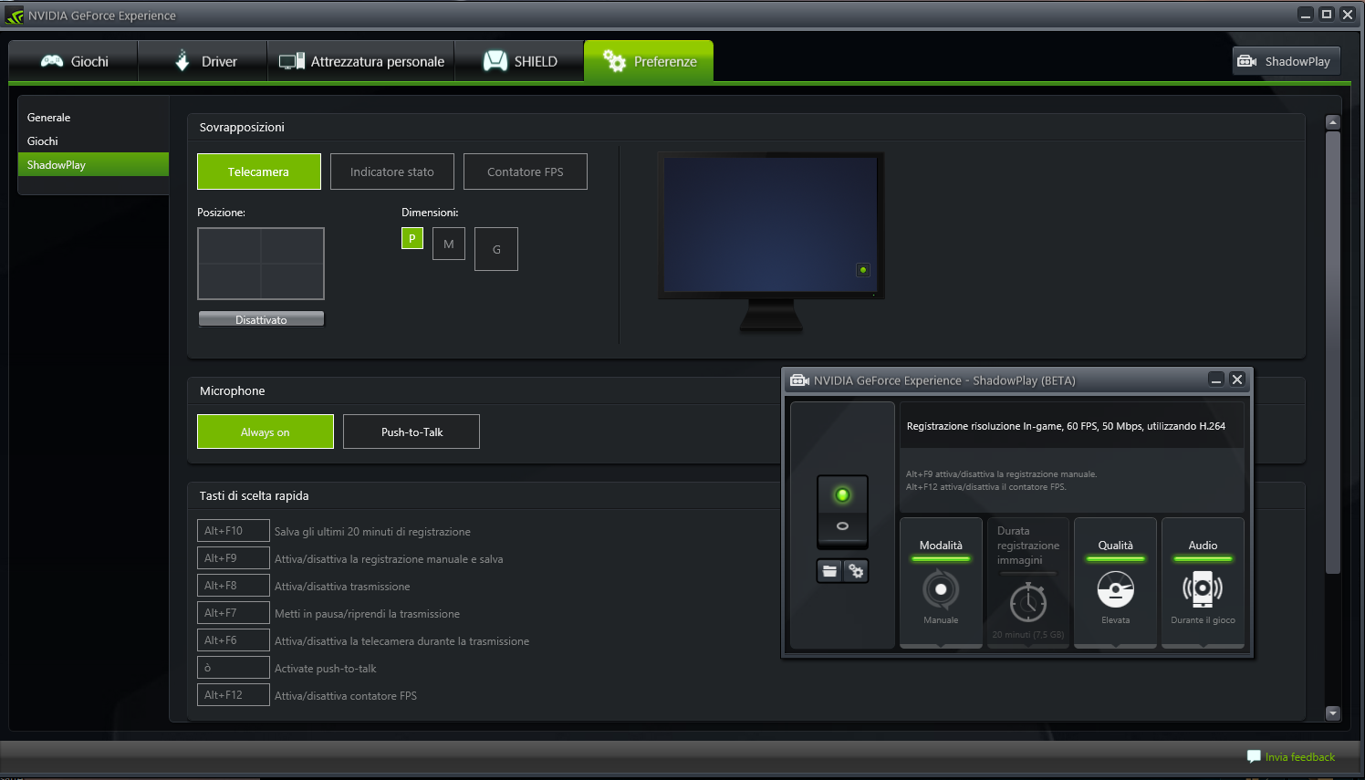This screenshot has width=1365, height=780.
Task: Select the Telecamera overlay option
Action: point(259,172)
